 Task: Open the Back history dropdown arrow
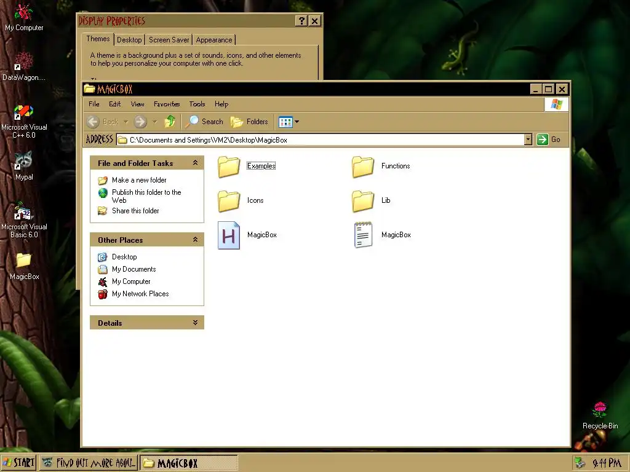pos(126,122)
